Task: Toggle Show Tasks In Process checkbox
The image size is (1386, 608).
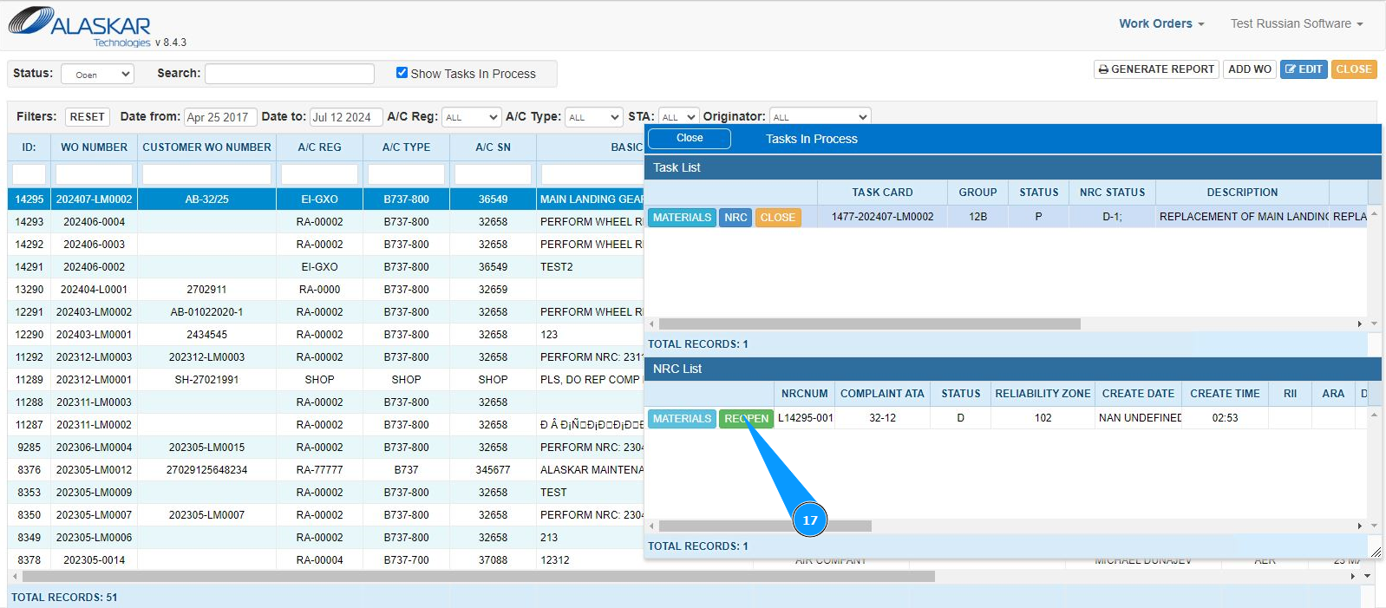Action: (x=402, y=73)
